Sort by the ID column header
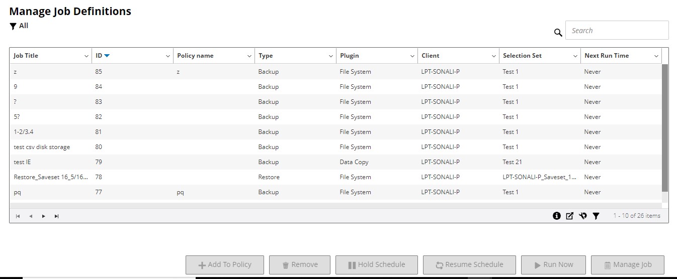The height and width of the screenshot is (279, 677). point(99,56)
